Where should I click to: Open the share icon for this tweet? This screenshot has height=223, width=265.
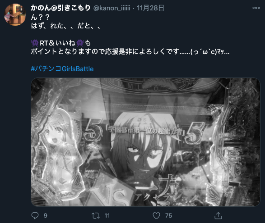tap(218, 215)
